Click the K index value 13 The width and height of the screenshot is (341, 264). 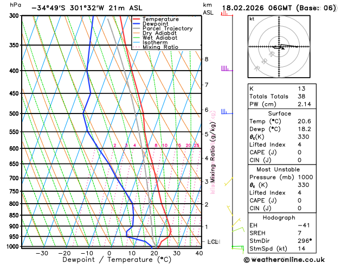tap(301, 89)
